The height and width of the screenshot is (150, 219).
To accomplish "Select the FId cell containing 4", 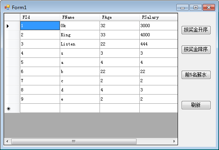I will (40, 53).
